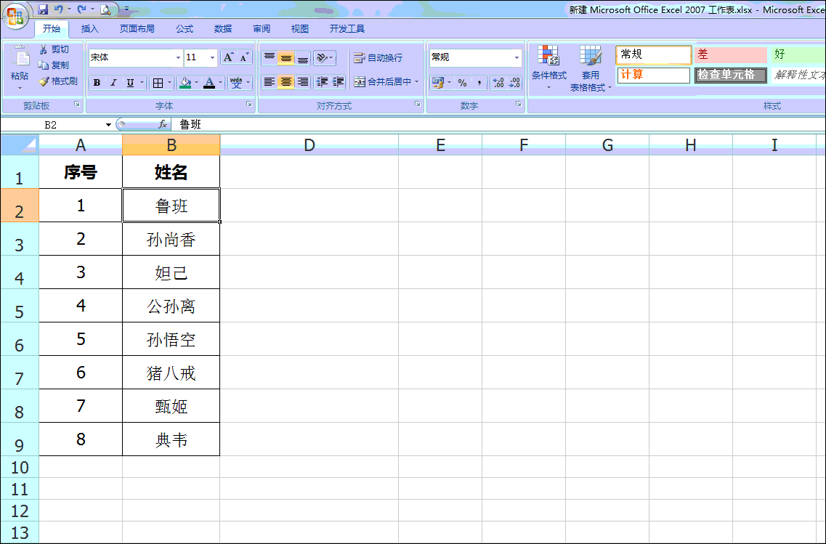Open name box dropdown arrow
This screenshot has width=826, height=544.
tap(108, 125)
